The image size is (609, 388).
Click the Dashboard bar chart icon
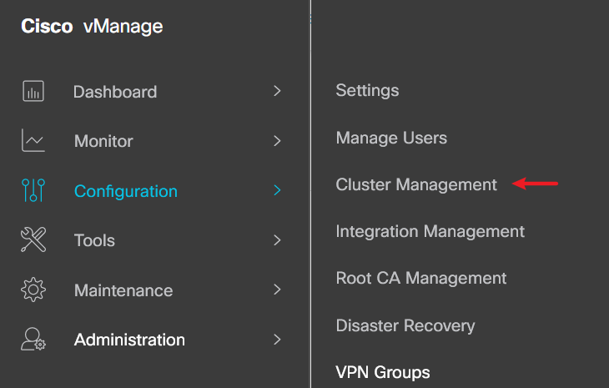click(x=33, y=91)
